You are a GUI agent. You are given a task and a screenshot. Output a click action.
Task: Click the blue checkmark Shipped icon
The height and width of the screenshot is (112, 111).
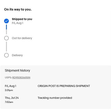click(6, 21)
